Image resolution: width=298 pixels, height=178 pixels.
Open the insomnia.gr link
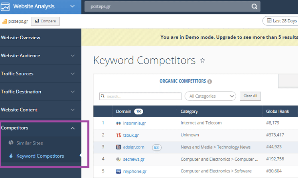(x=134, y=123)
